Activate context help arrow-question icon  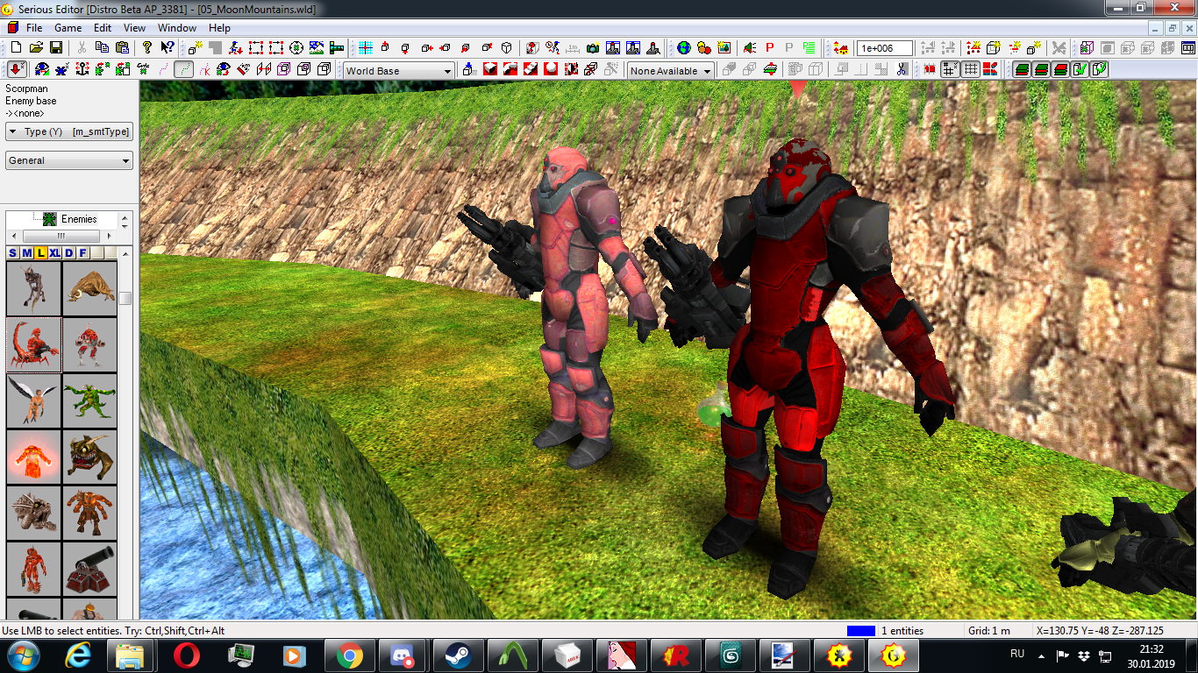[x=168, y=47]
